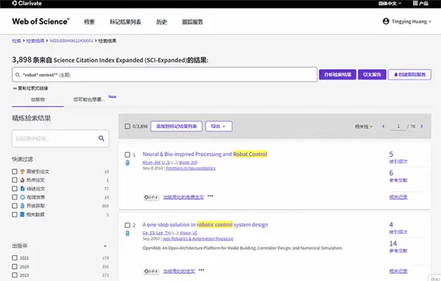Check the 2019 publication year checkbox

tap(15, 275)
